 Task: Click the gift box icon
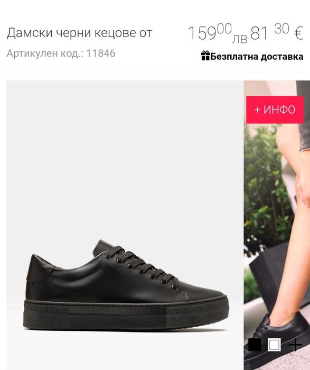pyautogui.click(x=205, y=56)
